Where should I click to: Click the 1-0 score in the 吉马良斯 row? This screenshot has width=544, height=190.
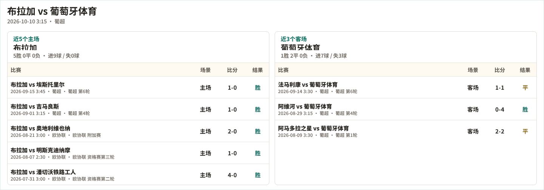pos(232,109)
